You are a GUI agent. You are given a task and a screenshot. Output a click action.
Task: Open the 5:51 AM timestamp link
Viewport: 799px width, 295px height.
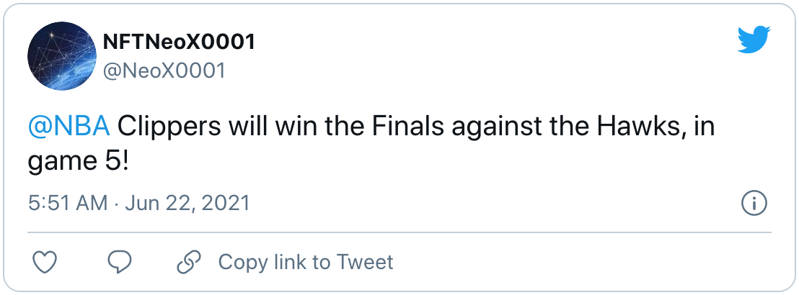[x=68, y=204]
